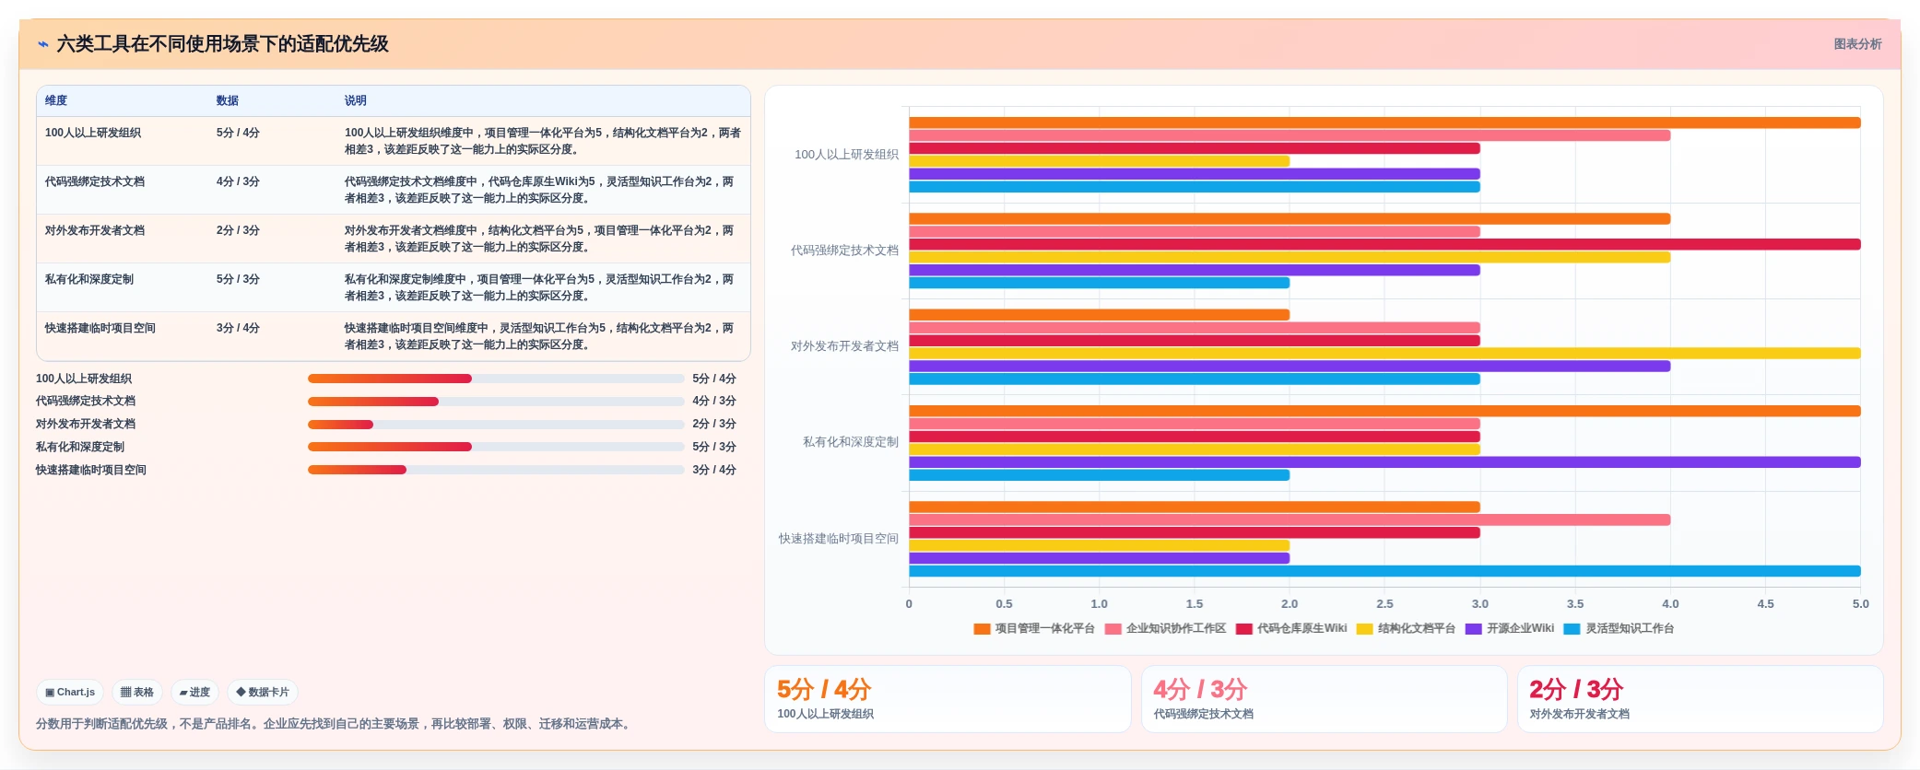Click pink bar in 快速搭建临时项目空间 group
The width and height of the screenshot is (1920, 770).
(x=1290, y=519)
